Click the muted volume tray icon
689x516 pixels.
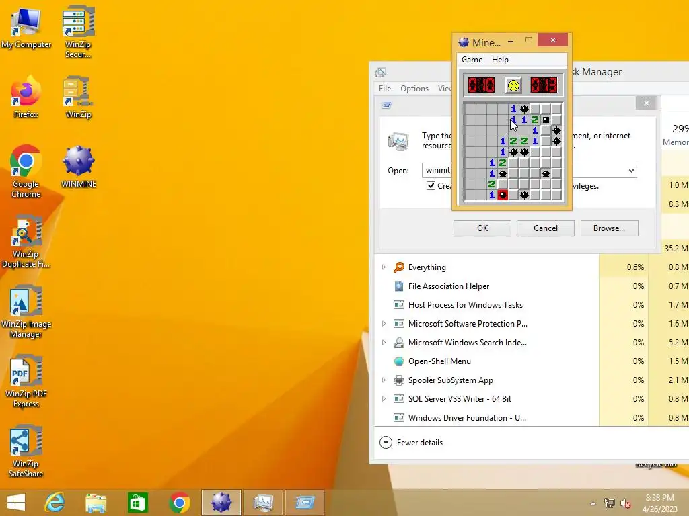[x=626, y=503]
